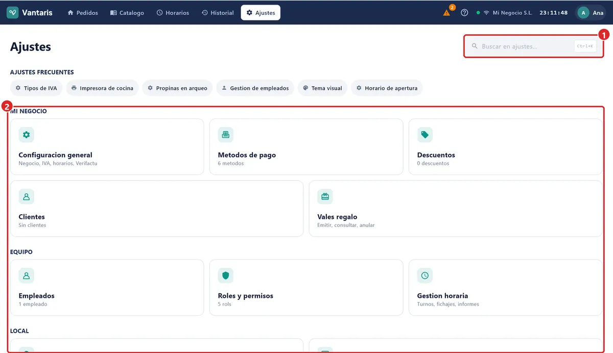Open the Configuracion general card title
The image size is (613, 353).
pyautogui.click(x=56, y=155)
